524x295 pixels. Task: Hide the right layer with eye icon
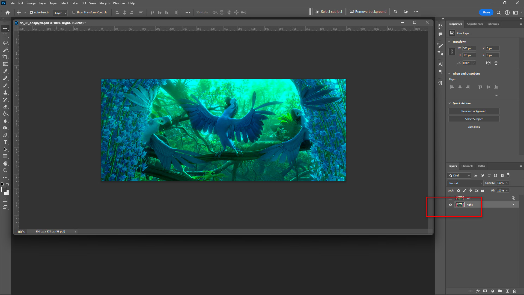point(450,205)
